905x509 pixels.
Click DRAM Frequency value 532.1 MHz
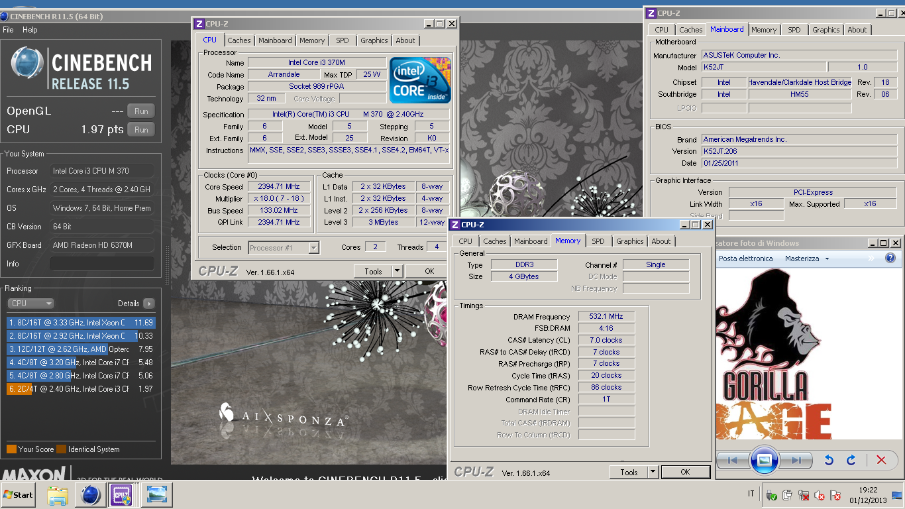pos(606,317)
